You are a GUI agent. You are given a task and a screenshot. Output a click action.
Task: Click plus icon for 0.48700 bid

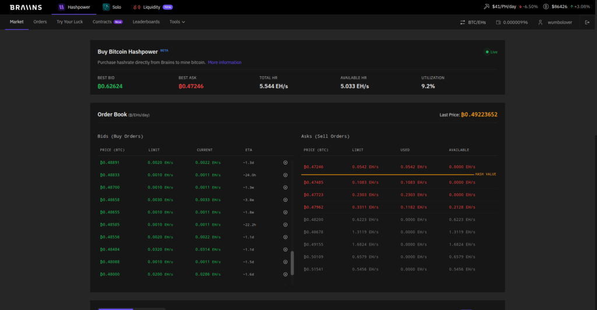(x=285, y=188)
